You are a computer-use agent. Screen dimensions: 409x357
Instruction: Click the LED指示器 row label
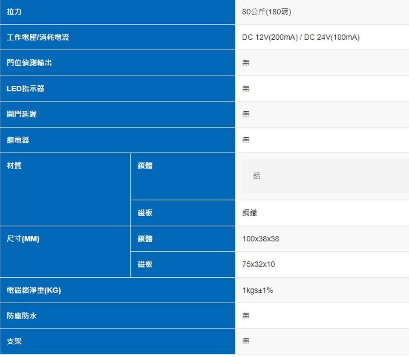(x=26, y=89)
